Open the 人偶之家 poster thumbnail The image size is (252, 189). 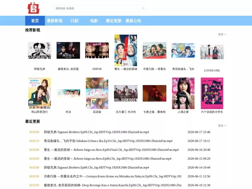pos(183,93)
